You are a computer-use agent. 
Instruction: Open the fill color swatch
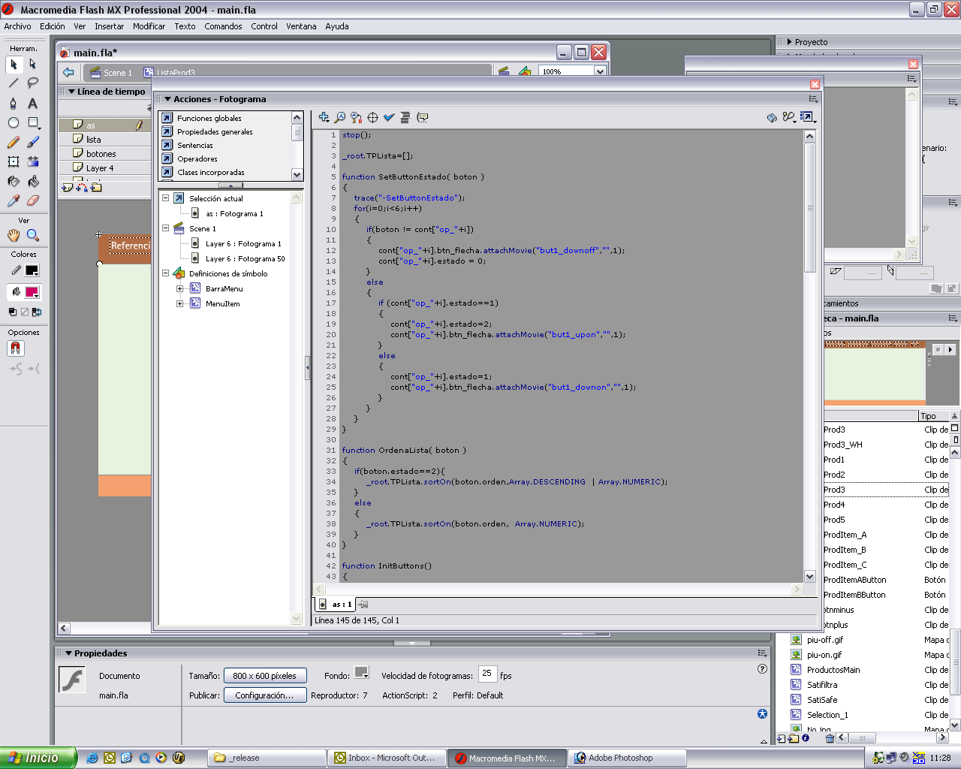[x=32, y=292]
